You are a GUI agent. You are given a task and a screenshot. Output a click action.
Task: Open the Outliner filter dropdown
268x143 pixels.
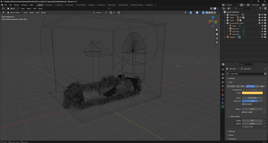point(261,8)
